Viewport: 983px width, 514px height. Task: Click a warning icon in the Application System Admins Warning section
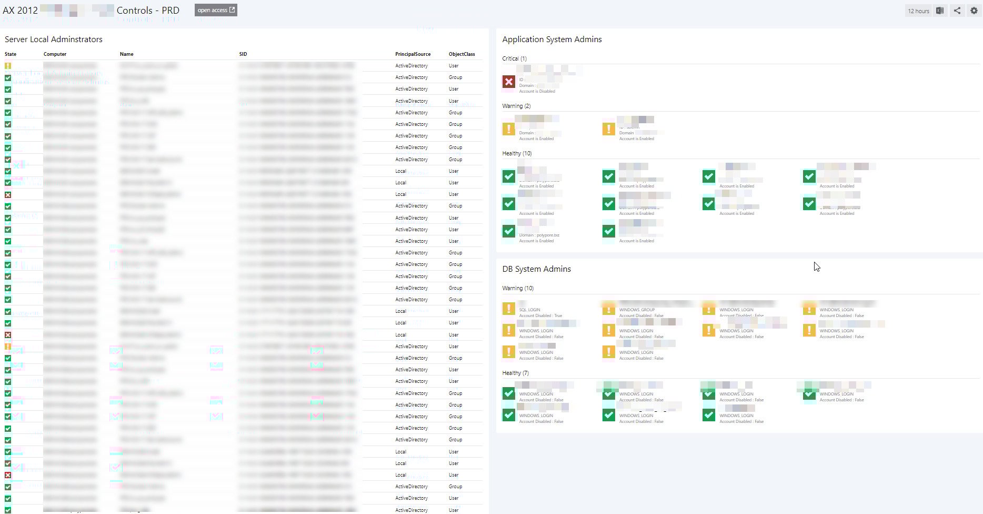click(508, 128)
